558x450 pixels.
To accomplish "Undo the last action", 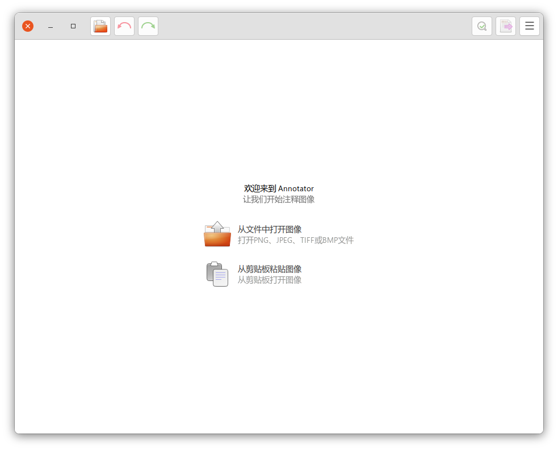I will pyautogui.click(x=124, y=26).
